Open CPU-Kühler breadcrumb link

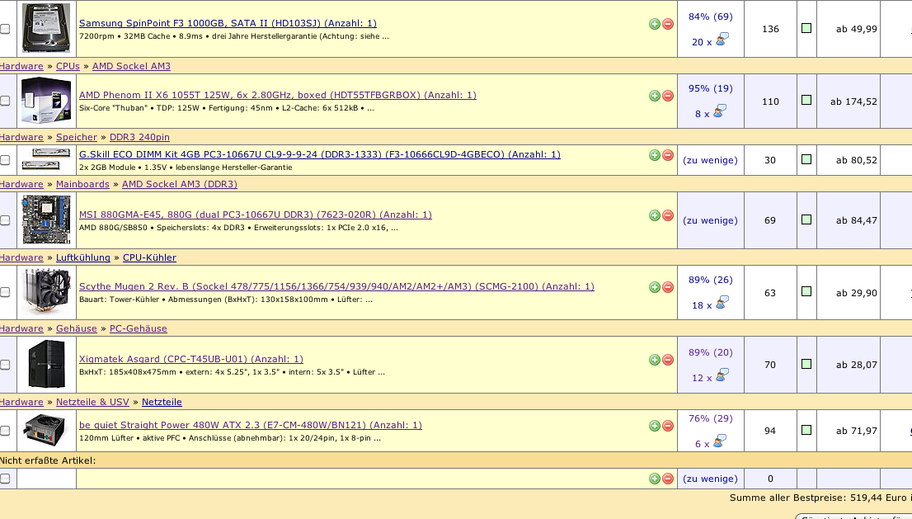pyautogui.click(x=149, y=257)
